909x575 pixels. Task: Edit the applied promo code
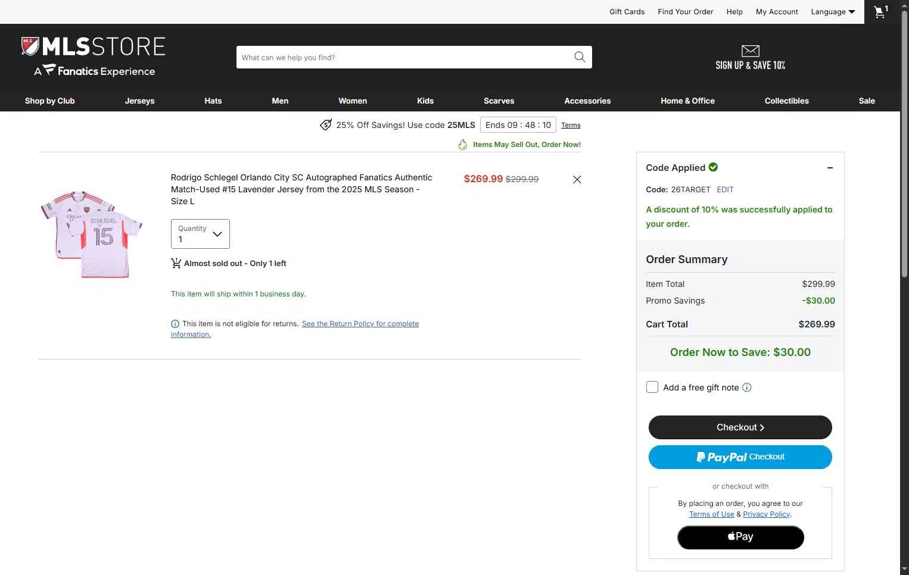click(x=725, y=189)
